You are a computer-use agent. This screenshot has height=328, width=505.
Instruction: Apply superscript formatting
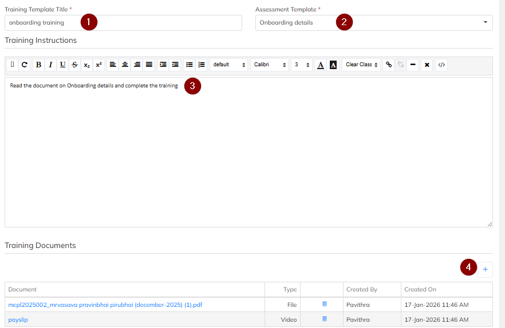point(98,65)
